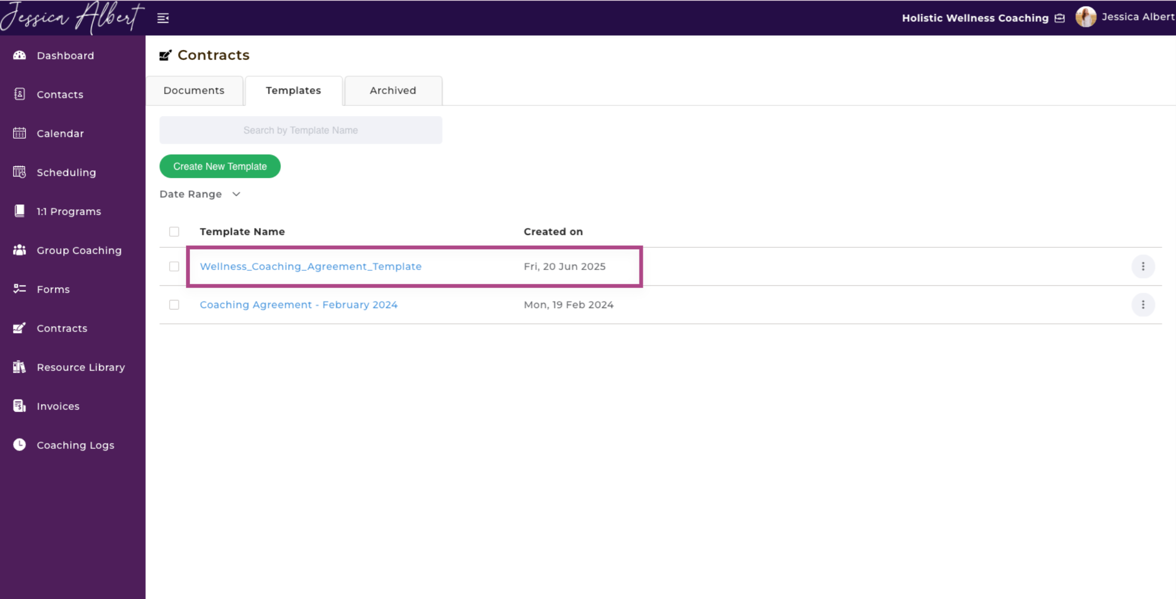The width and height of the screenshot is (1176, 599).
Task: Open the Coaching Logs clock icon
Action: 20,445
